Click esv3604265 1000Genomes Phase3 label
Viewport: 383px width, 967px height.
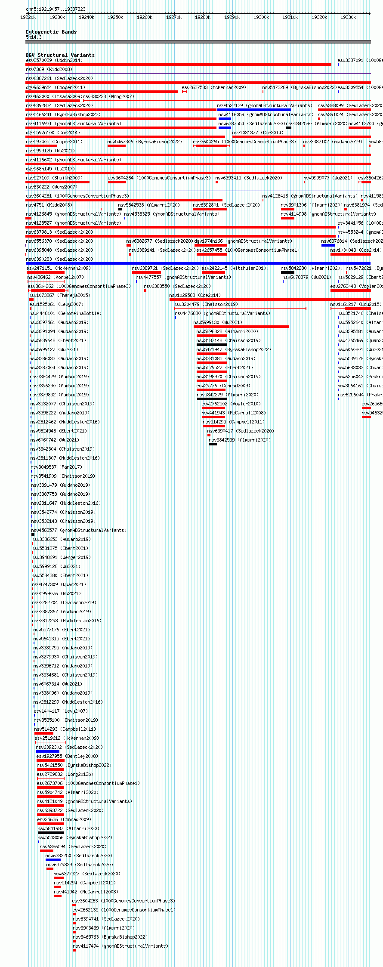244,142
